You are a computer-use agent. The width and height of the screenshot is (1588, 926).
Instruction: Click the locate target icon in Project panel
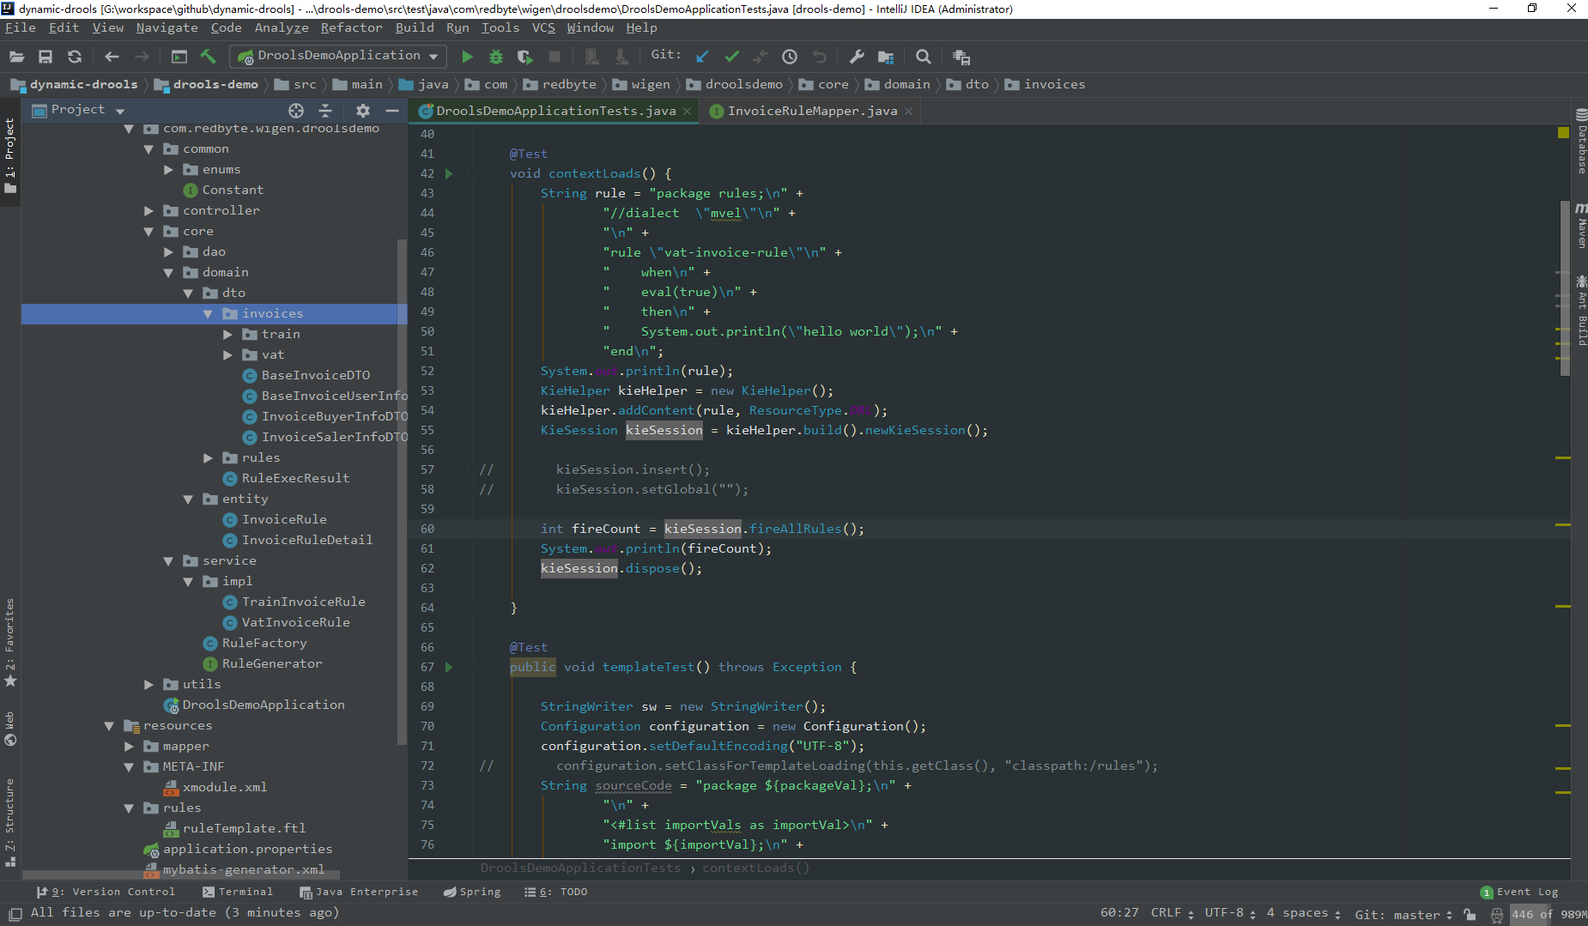296,110
